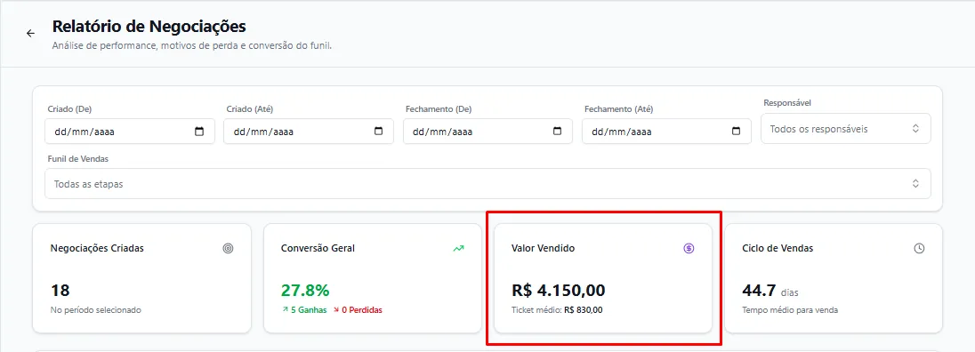This screenshot has height=352, width=975.
Task: Click the 18 negotiations count
Action: coord(60,291)
